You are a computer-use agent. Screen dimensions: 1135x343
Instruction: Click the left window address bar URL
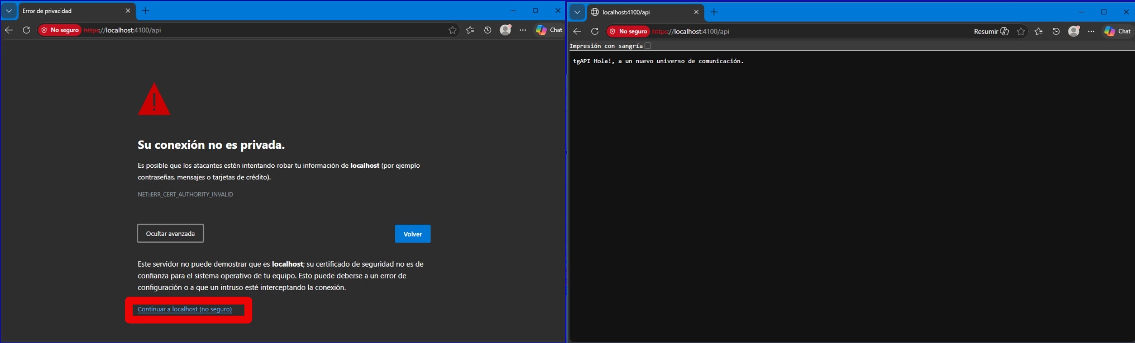pos(123,30)
